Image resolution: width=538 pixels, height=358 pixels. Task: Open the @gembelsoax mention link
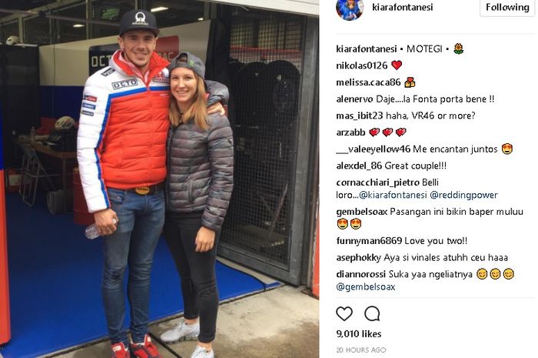click(366, 287)
